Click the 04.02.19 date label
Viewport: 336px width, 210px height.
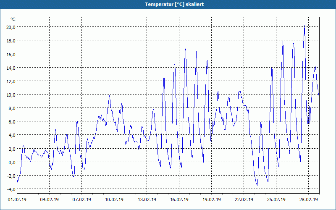point(50,199)
